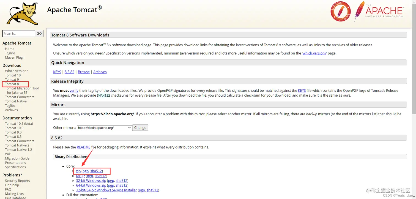This screenshot has height=199, width=416.
Task: Download the 64-bit Windows zip
Action: pyautogui.click(x=91, y=186)
